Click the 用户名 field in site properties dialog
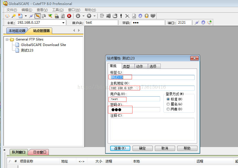The width and height of the screenshot is (238, 168). 135,99
